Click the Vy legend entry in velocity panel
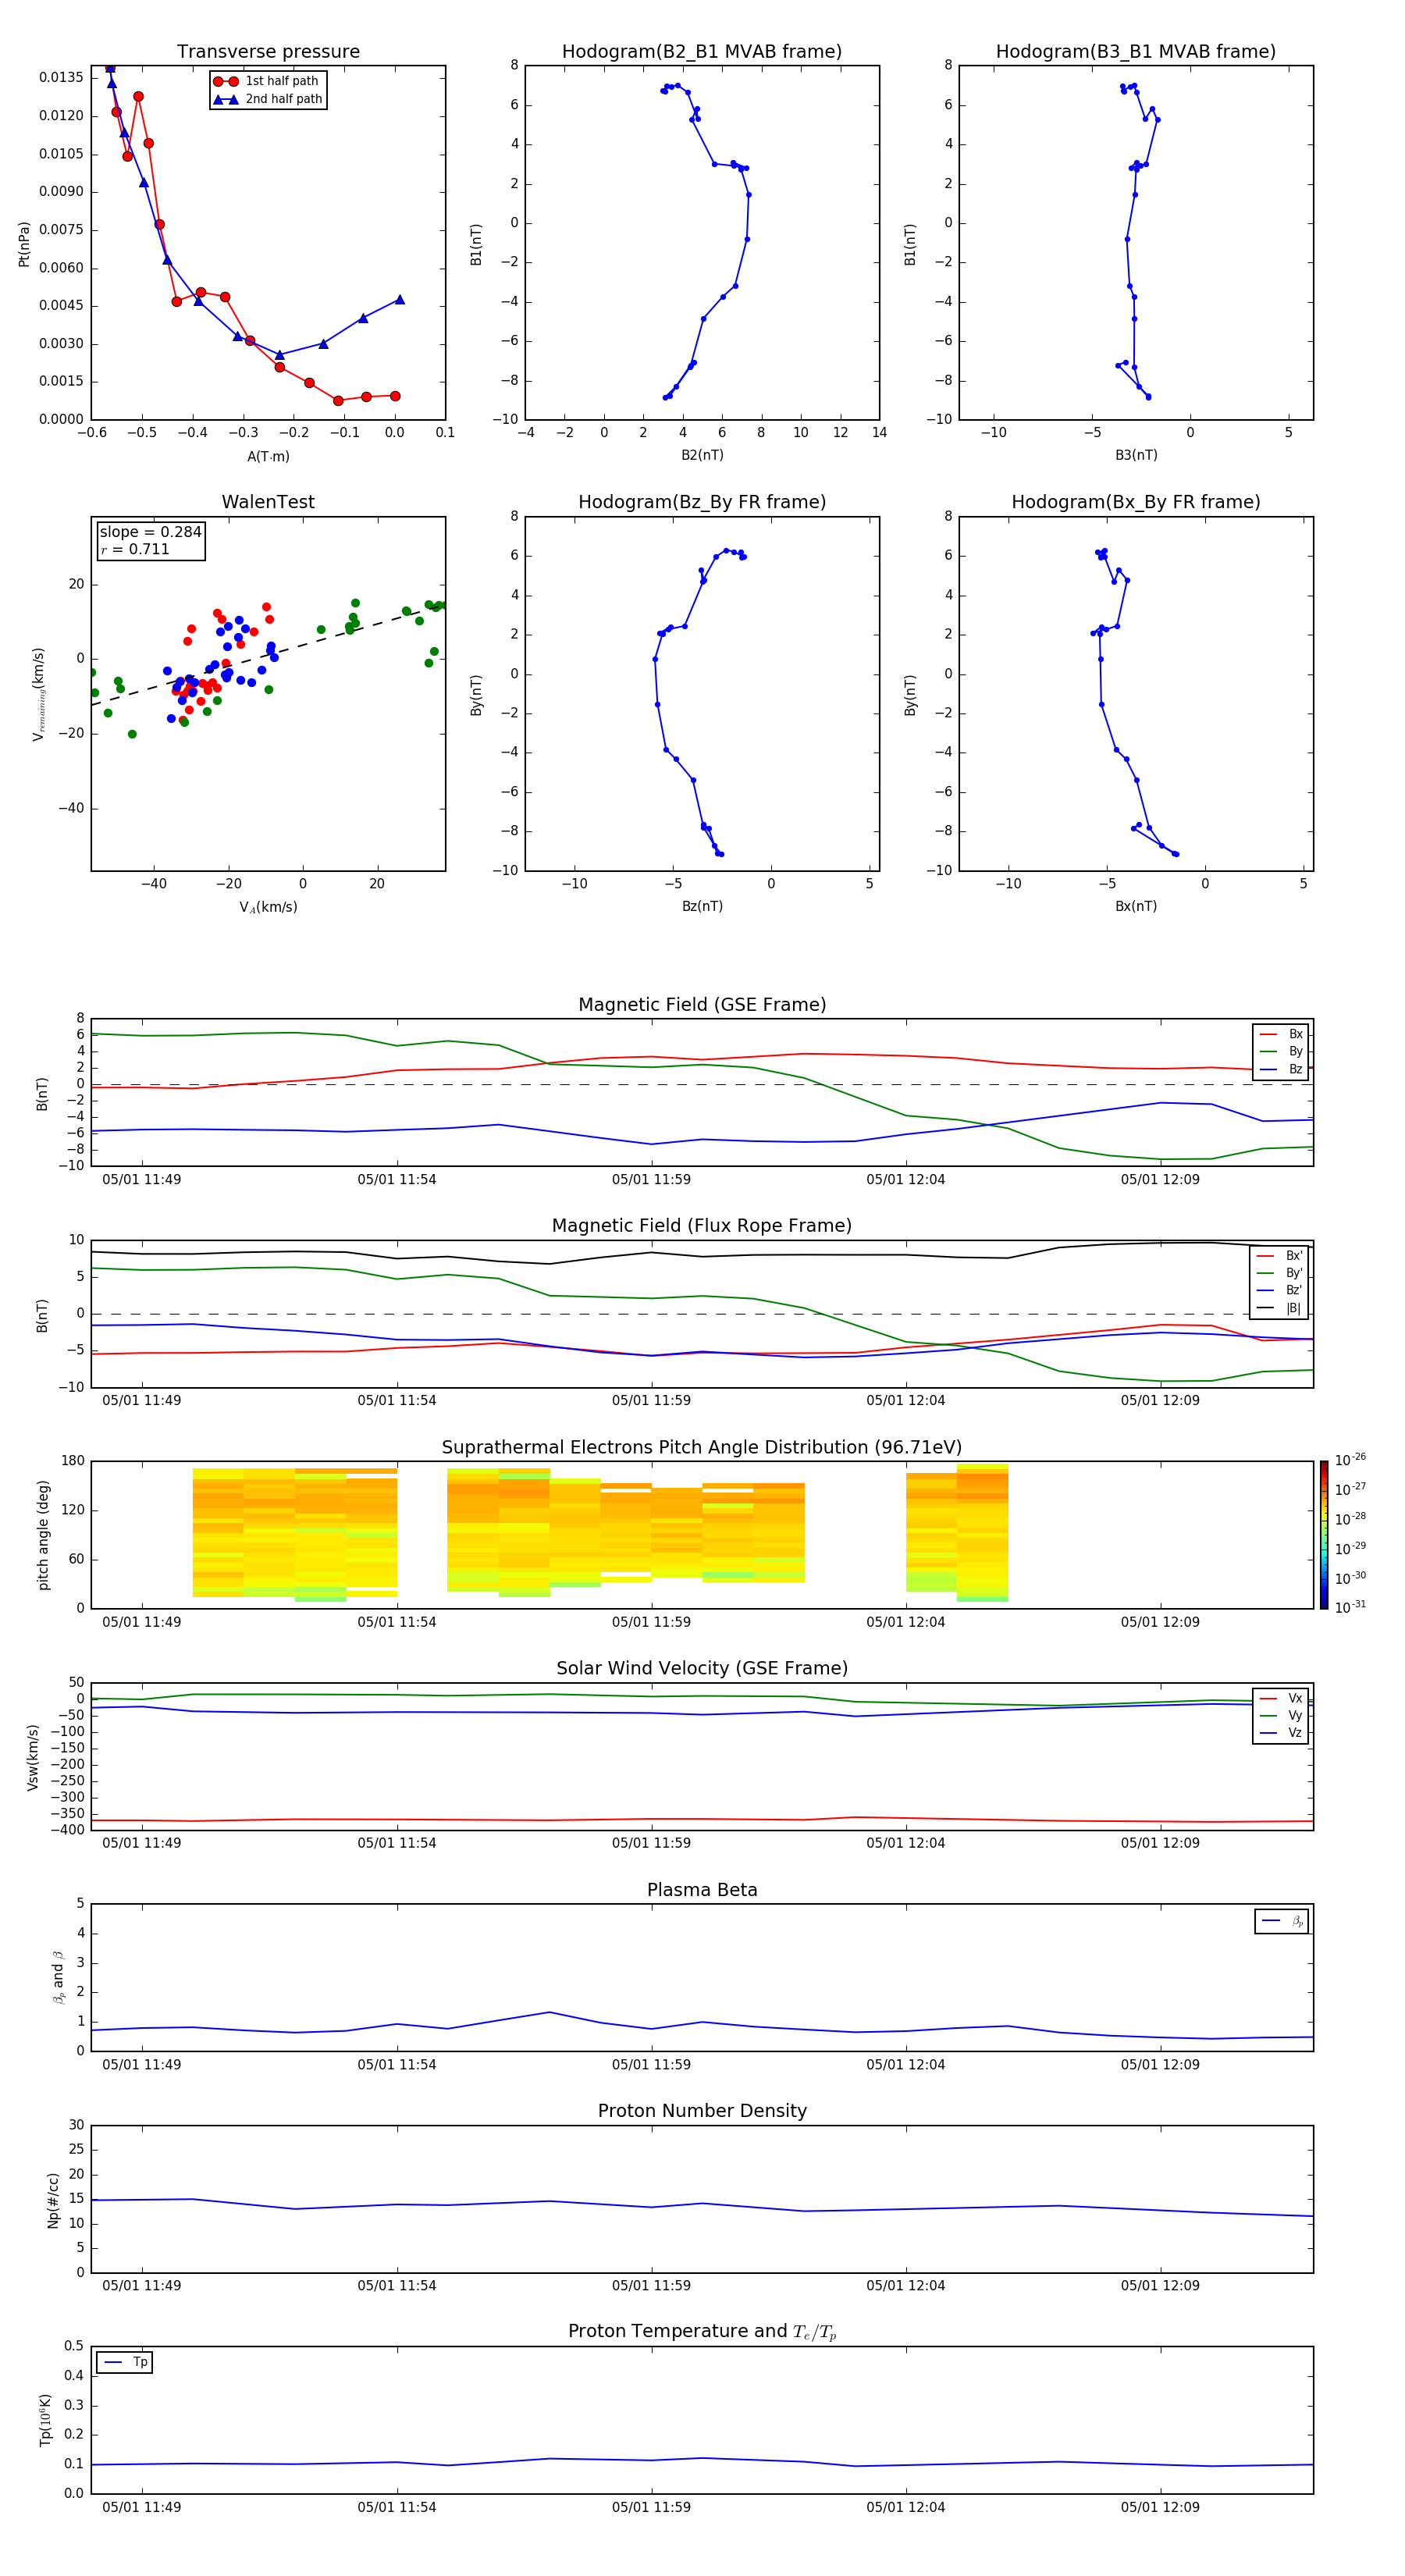The height and width of the screenshot is (2576, 1405). click(1281, 1715)
